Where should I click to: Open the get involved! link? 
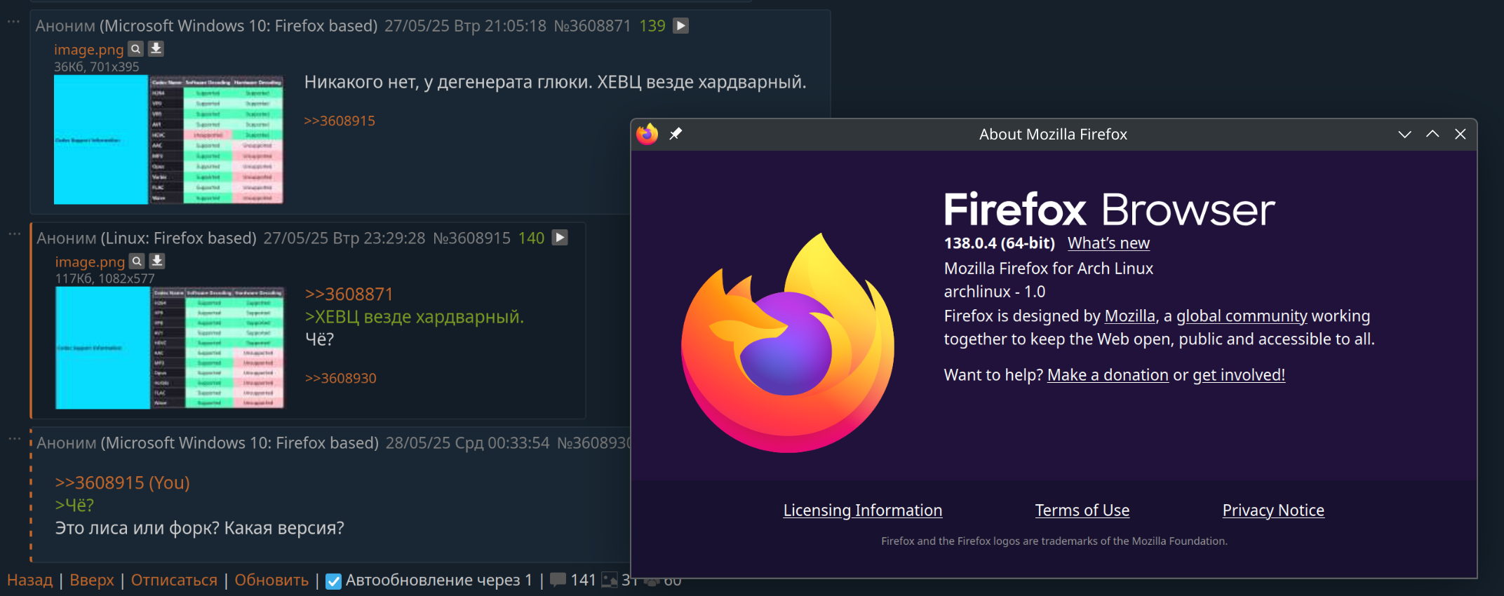(1239, 375)
